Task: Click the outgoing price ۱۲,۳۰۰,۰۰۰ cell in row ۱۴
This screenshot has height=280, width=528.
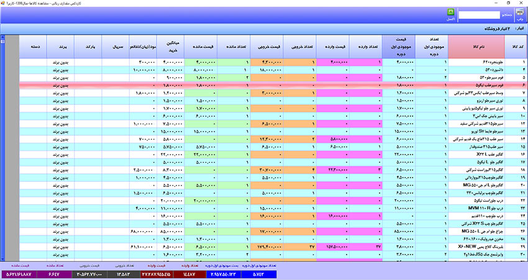Action: [267, 139]
